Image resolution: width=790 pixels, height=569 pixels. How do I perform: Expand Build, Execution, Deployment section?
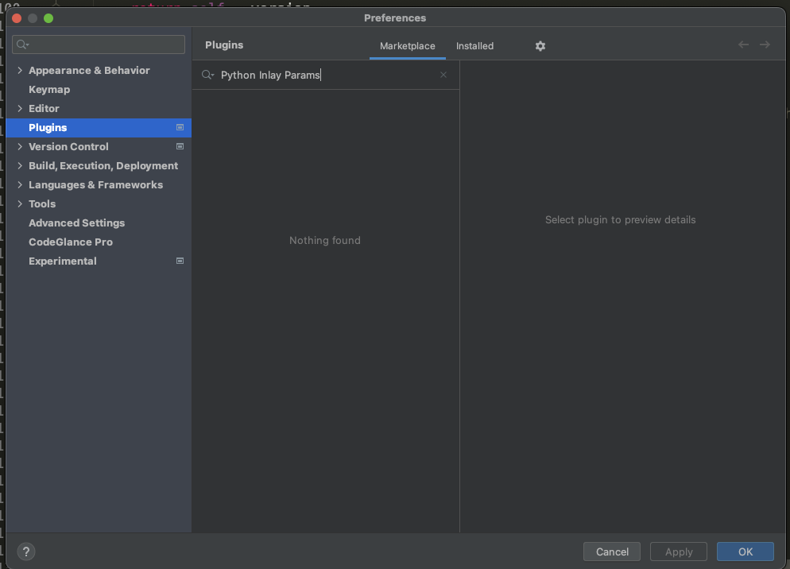coord(20,165)
